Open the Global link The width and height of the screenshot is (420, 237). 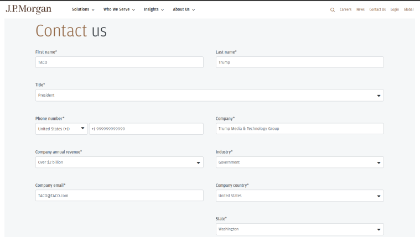click(408, 9)
